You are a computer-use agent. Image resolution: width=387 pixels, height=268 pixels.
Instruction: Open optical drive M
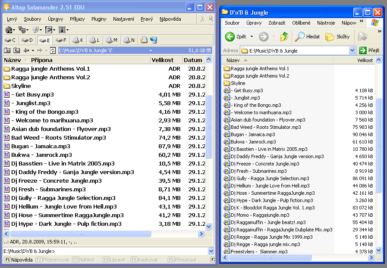point(111,40)
